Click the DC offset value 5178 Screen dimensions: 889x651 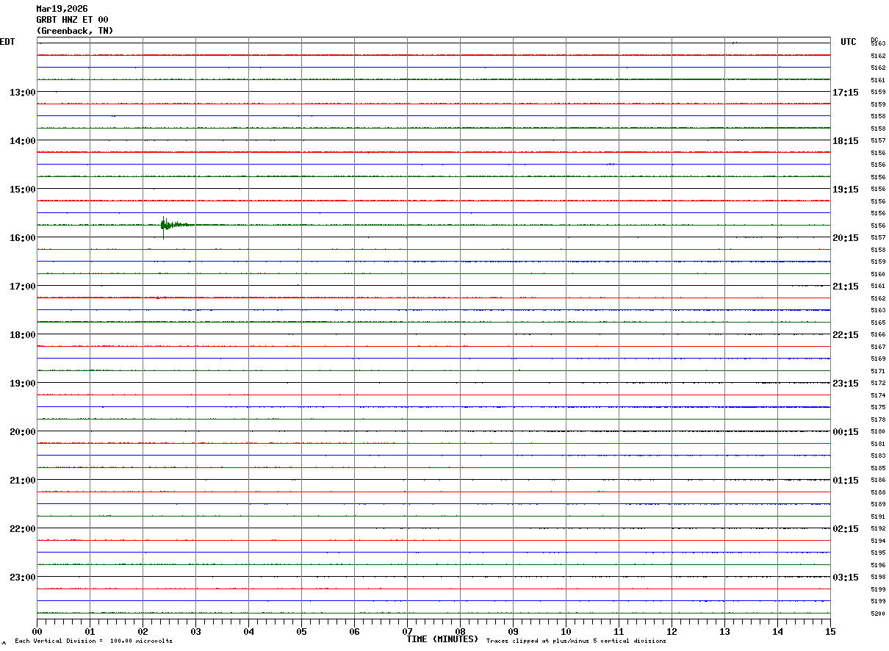(878, 420)
